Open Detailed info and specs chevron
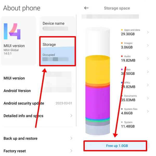This screenshot has height=156, width=156. (71, 116)
